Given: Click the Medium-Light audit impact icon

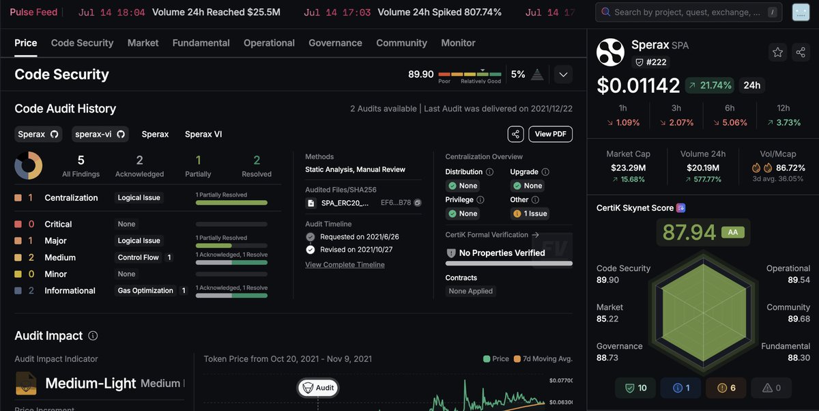Looking at the screenshot, I should [x=26, y=384].
